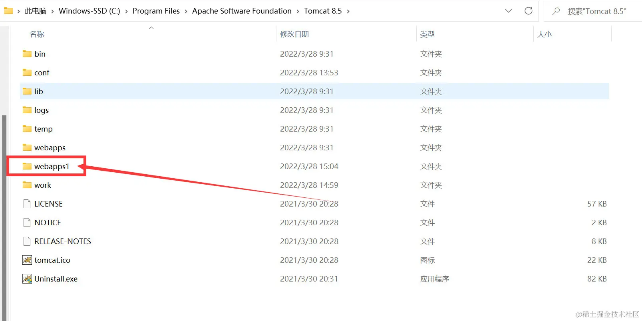Select the bin folder name
This screenshot has height=321, width=642.
tap(40, 54)
